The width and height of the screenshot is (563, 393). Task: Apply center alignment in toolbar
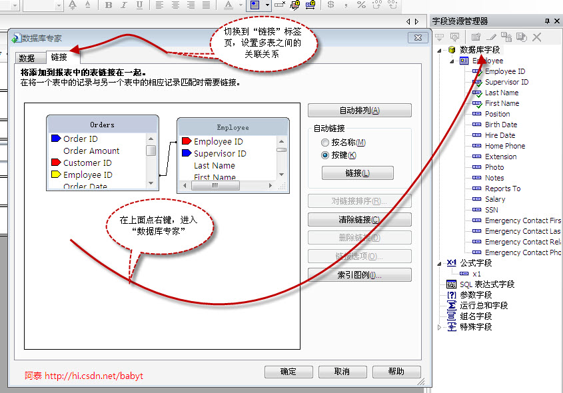175,5
